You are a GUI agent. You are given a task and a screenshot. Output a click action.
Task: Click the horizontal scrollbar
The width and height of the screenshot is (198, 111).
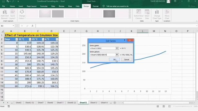coord(156,103)
